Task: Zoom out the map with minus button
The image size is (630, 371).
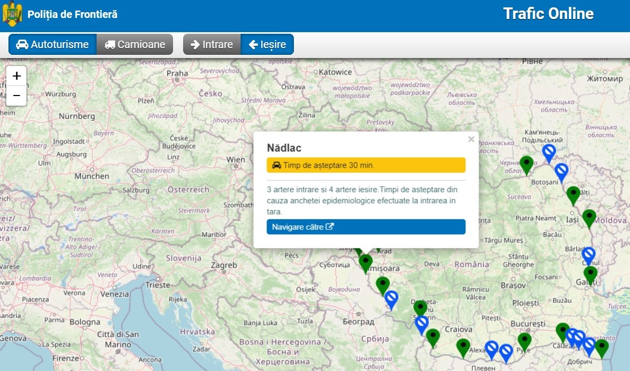Action: pos(16,96)
